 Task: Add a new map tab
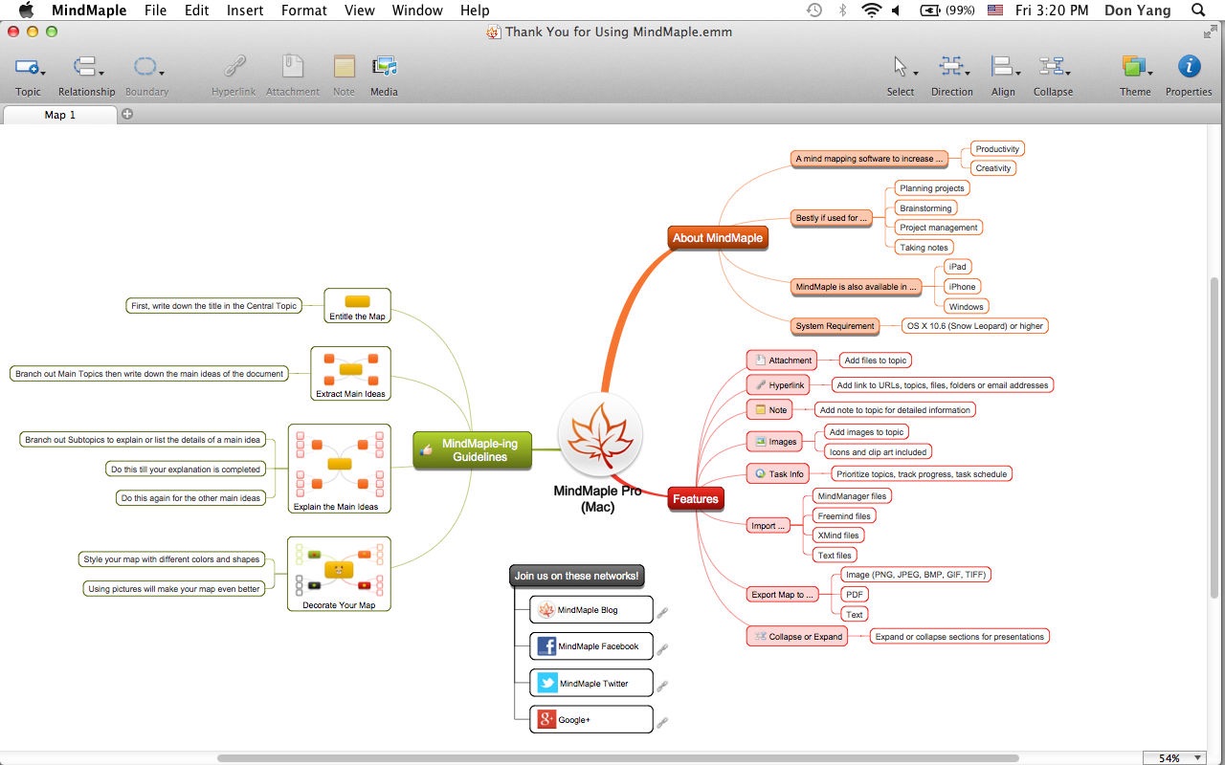(127, 115)
